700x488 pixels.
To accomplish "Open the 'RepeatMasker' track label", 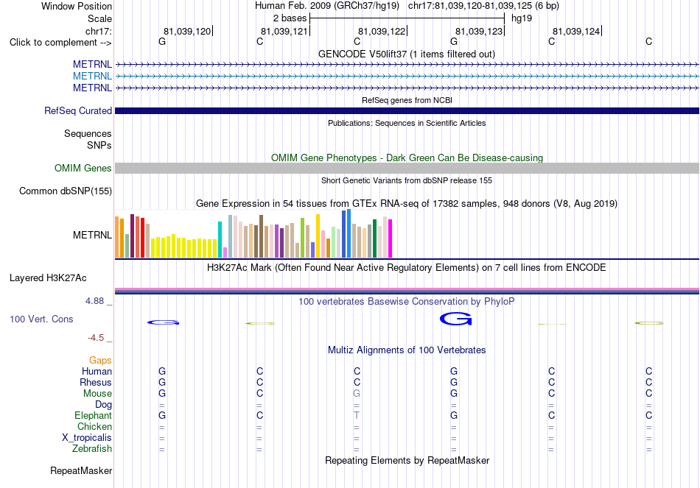I will pos(81,470).
